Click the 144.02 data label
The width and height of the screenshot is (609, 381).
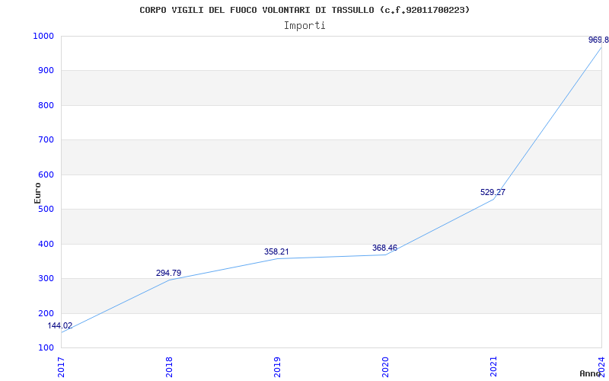[60, 326]
